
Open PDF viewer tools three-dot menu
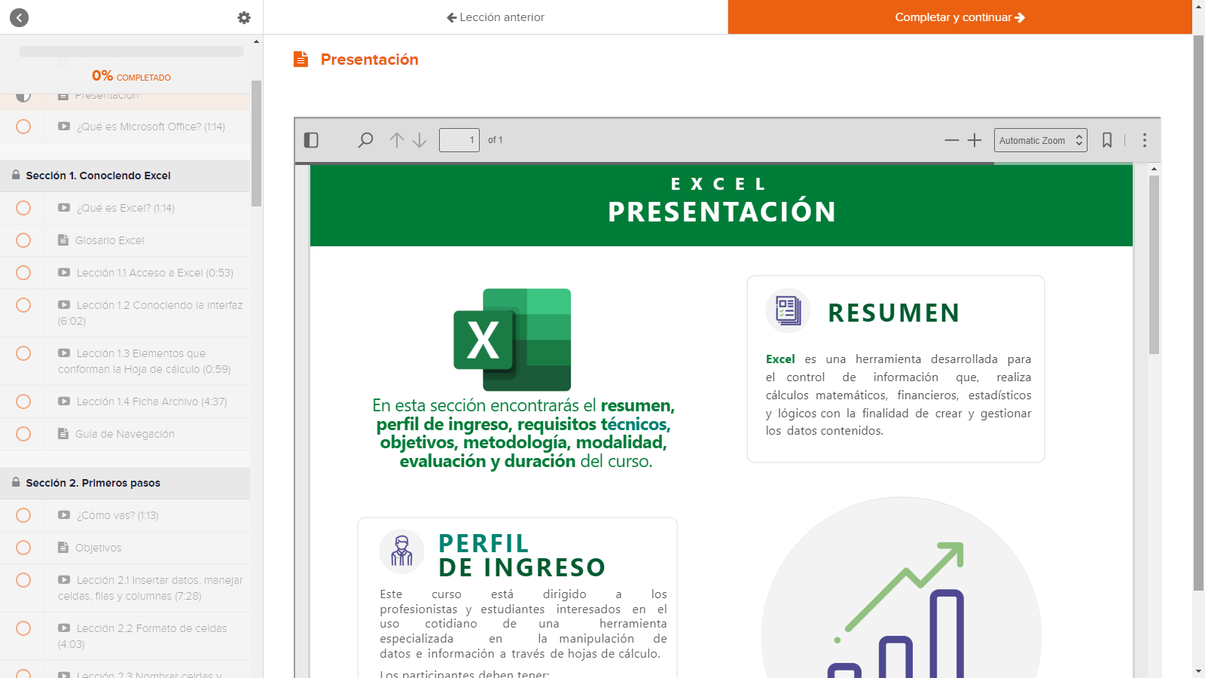tap(1145, 140)
